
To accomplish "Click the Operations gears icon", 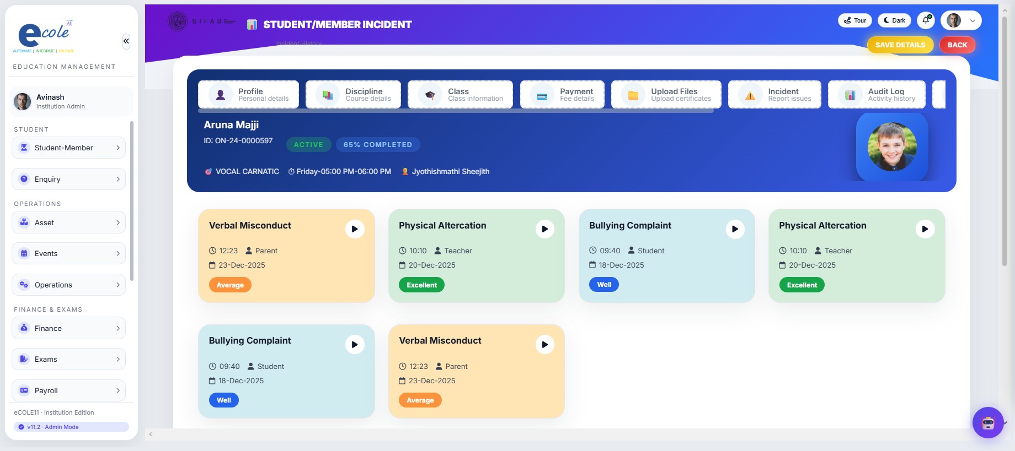I will (x=24, y=285).
